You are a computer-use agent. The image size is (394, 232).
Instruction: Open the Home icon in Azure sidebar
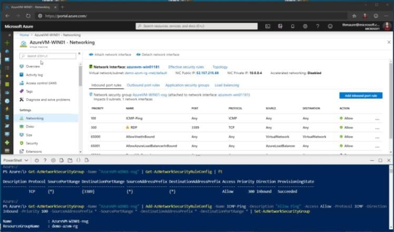pyautogui.click(x=7, y=51)
